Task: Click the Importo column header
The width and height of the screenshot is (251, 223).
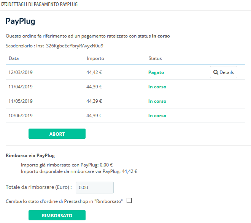Action: click(95, 58)
